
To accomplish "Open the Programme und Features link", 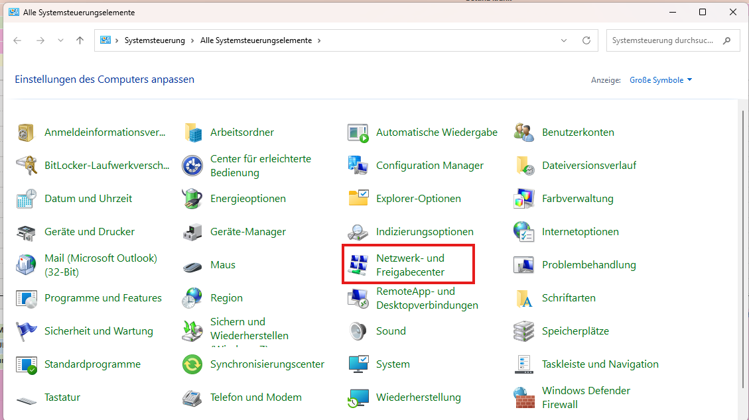I will 103,298.
